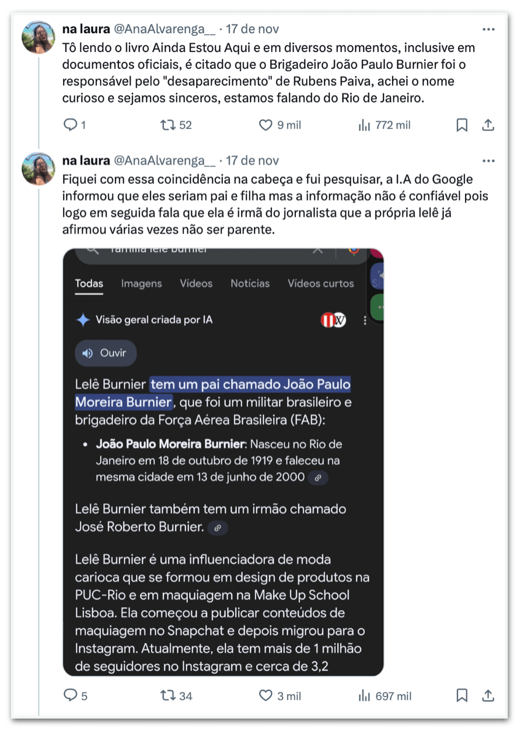
Task: Open the 17 de nov timestamp of first tweet
Action: click(x=252, y=29)
